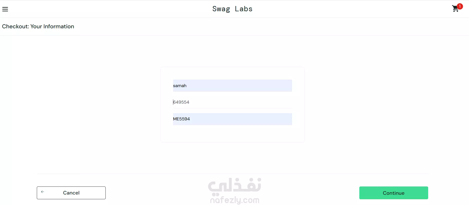The height and width of the screenshot is (205, 469).
Task: Click the word Swag in the header
Action: (x=221, y=9)
